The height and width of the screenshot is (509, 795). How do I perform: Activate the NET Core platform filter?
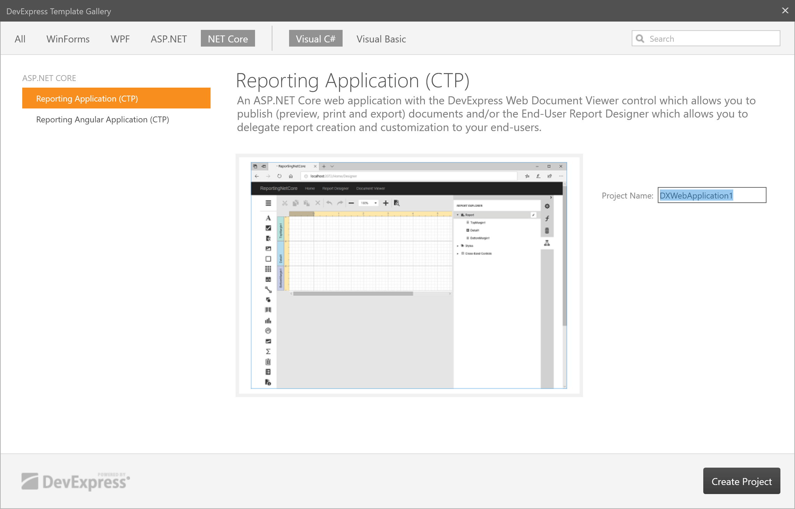tap(228, 39)
